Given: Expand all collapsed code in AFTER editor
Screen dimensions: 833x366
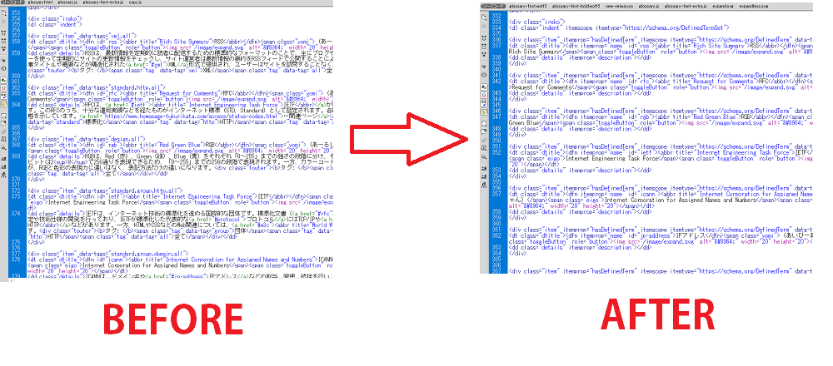Looking at the screenshot, I should tap(485, 55).
